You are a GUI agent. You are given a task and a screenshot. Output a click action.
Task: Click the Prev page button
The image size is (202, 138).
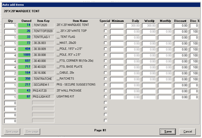pos(32,132)
